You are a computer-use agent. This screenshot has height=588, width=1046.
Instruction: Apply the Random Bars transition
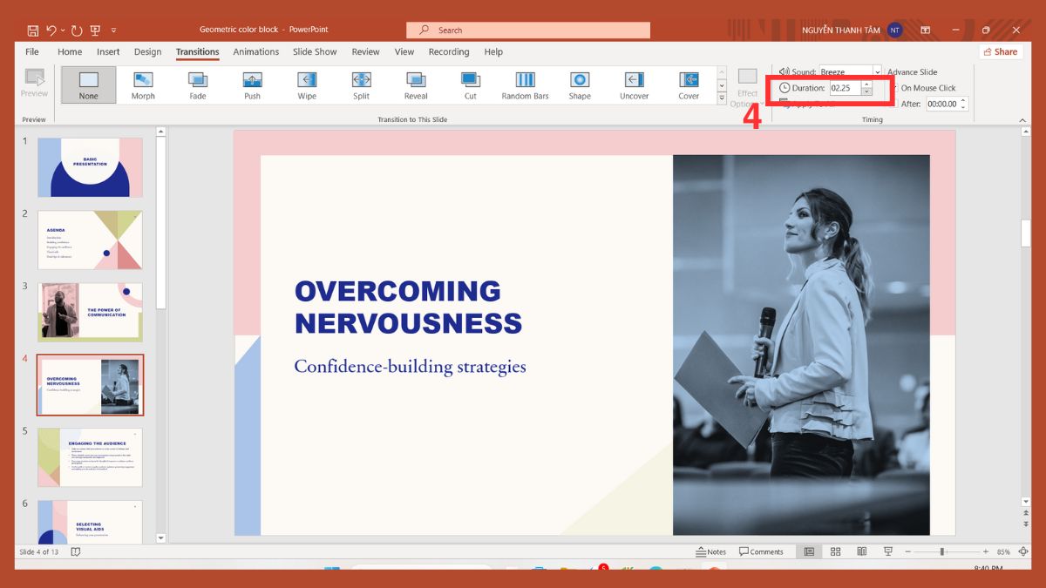pos(525,84)
